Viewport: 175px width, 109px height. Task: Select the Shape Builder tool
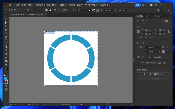[6, 51]
